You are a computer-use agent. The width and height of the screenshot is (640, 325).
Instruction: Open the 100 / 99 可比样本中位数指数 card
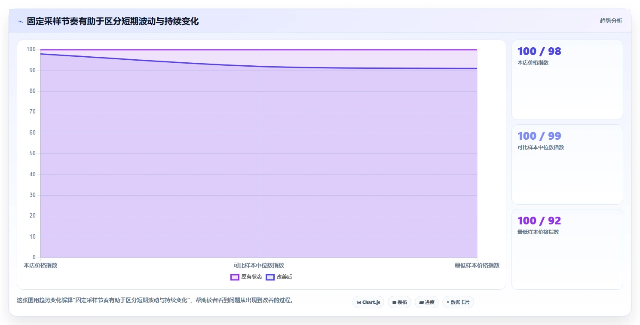(x=567, y=164)
